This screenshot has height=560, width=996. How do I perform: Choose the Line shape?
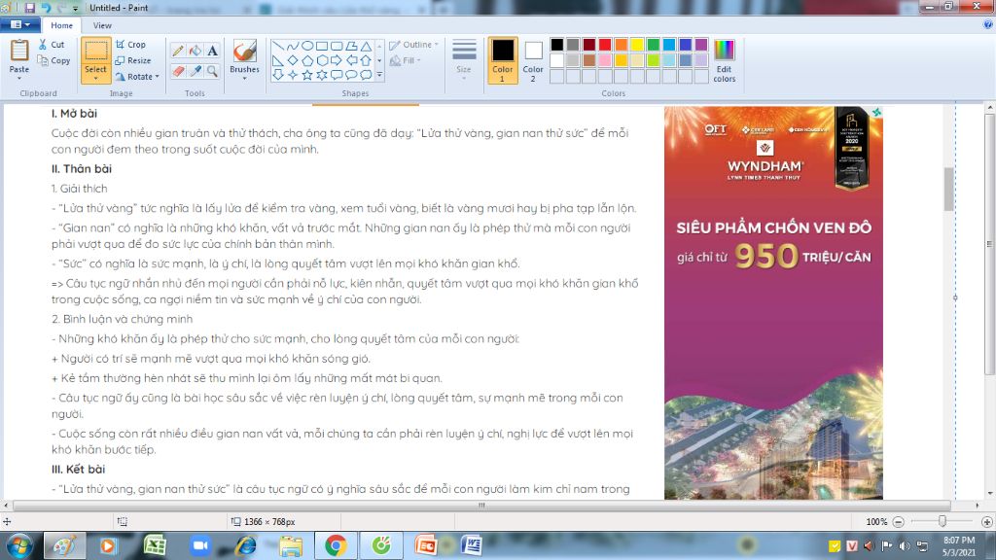[277, 46]
